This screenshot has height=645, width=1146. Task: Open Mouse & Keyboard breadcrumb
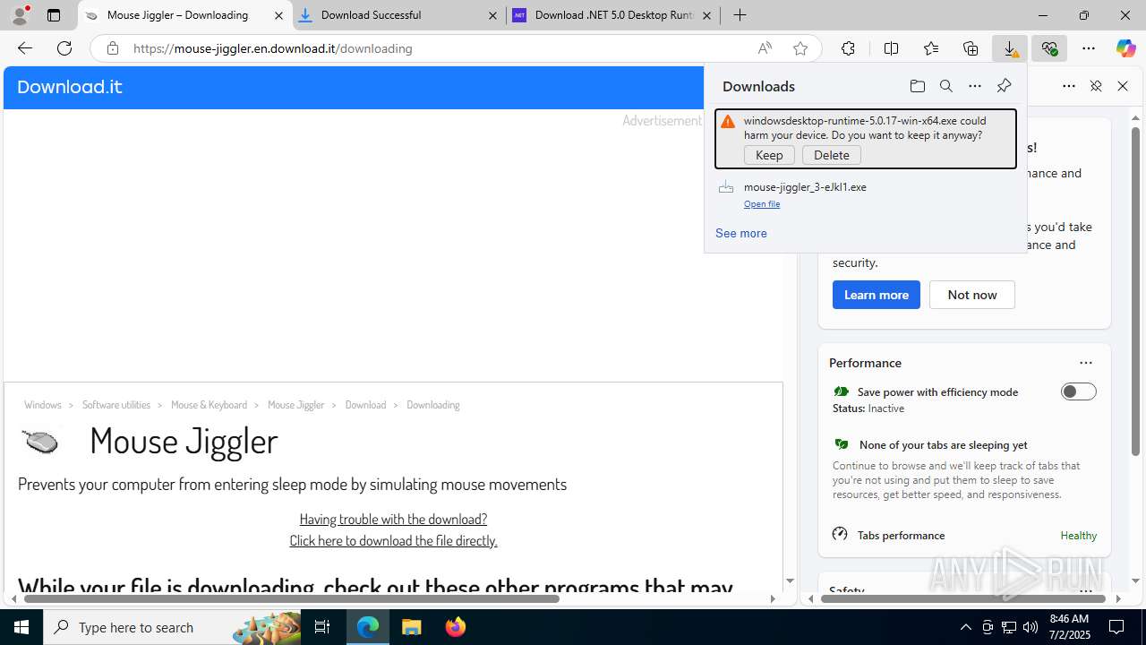click(x=209, y=405)
